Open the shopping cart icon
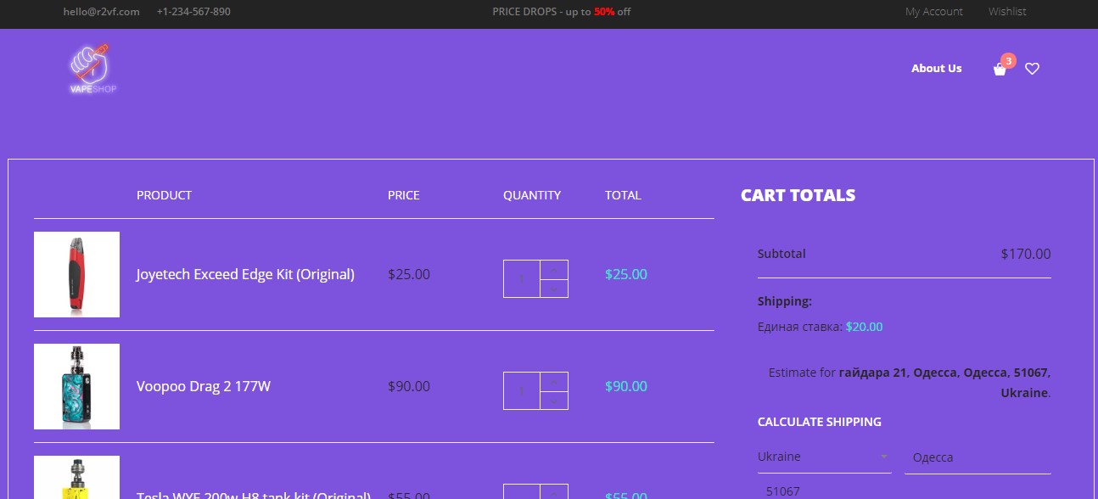The height and width of the screenshot is (499, 1098). click(x=1000, y=69)
